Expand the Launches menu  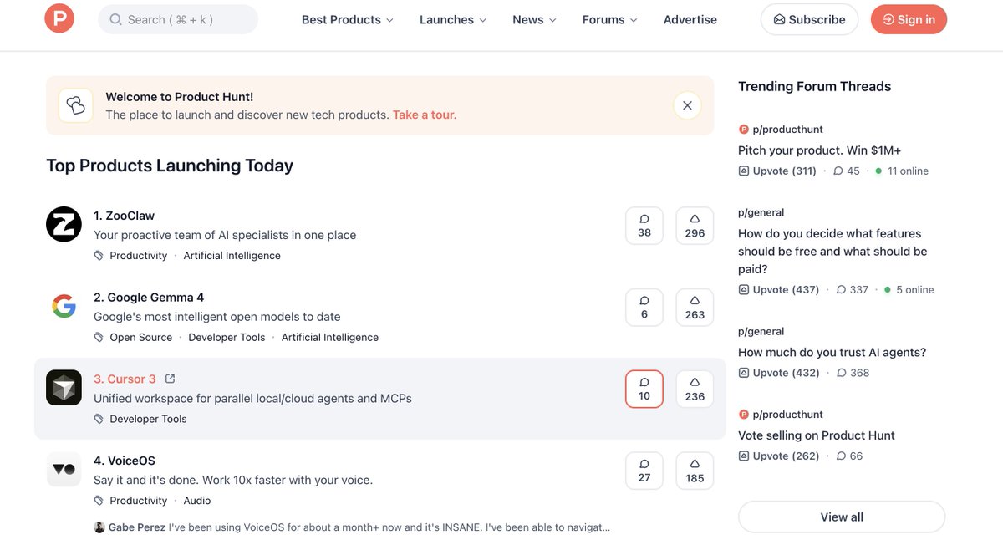[453, 19]
